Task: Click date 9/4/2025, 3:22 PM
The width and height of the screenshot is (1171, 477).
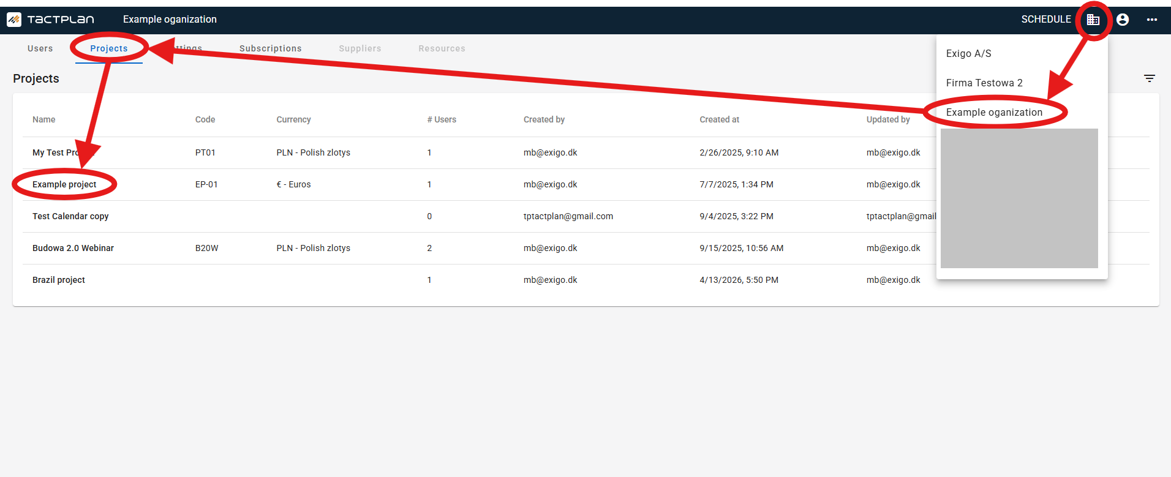Action: click(737, 216)
